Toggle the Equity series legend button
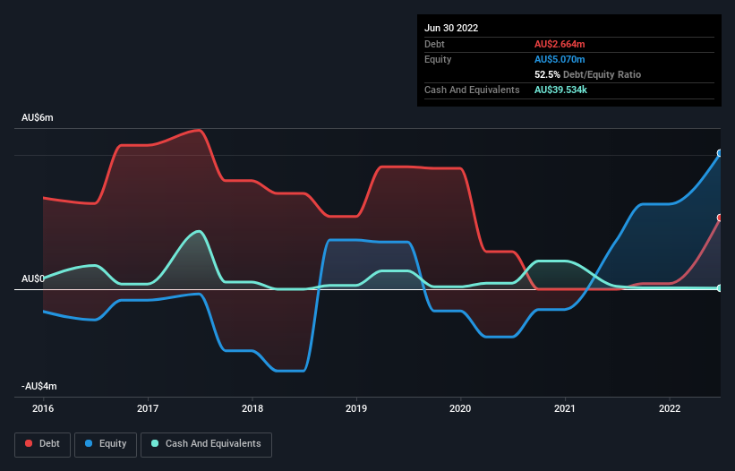Image resolution: width=735 pixels, height=471 pixels. point(106,444)
